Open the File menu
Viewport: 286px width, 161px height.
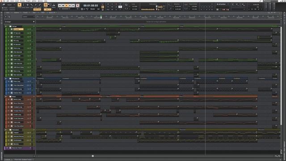4,1
